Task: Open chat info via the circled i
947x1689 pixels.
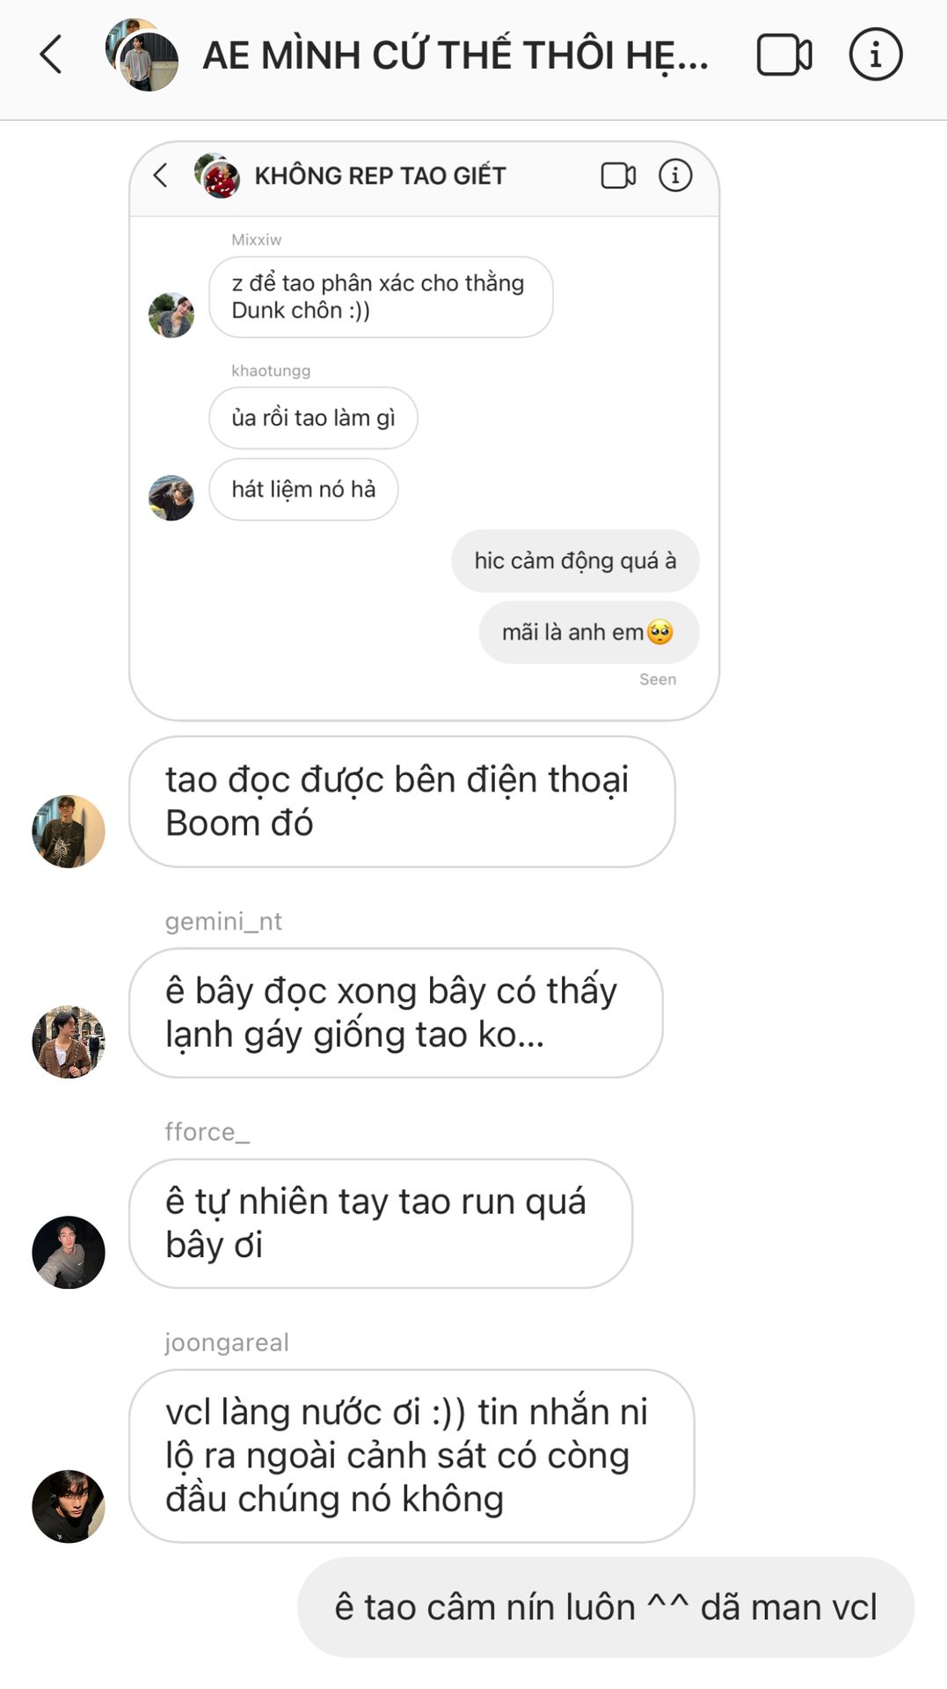Action: pos(875,55)
